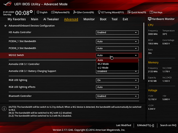Open Qfan Control(F6)
The width and height of the screenshot is (178, 133).
[84, 12]
